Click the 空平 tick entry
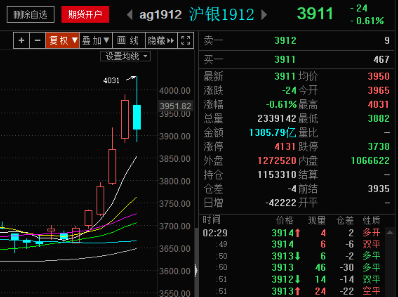 [371, 291]
